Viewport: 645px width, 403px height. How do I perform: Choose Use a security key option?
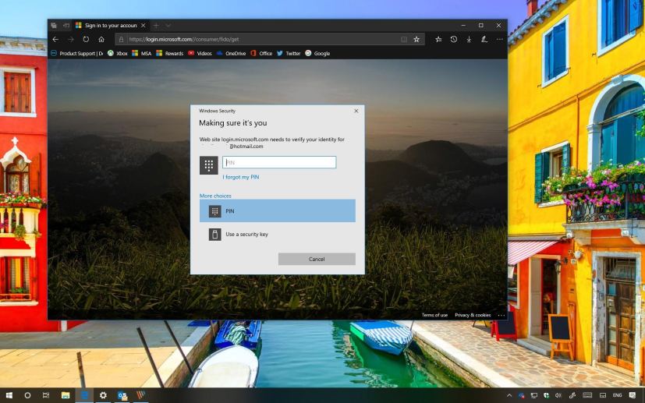(277, 235)
